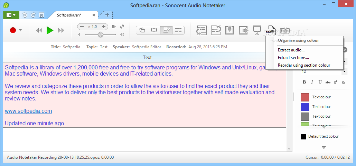Apply superscript formatting
356x166 pixels.
pyautogui.click(x=336, y=82)
